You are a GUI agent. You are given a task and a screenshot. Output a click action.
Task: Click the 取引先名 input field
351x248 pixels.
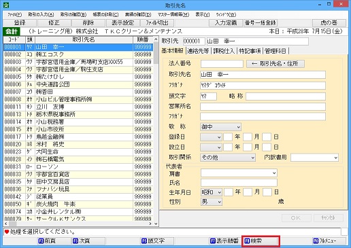263,75
